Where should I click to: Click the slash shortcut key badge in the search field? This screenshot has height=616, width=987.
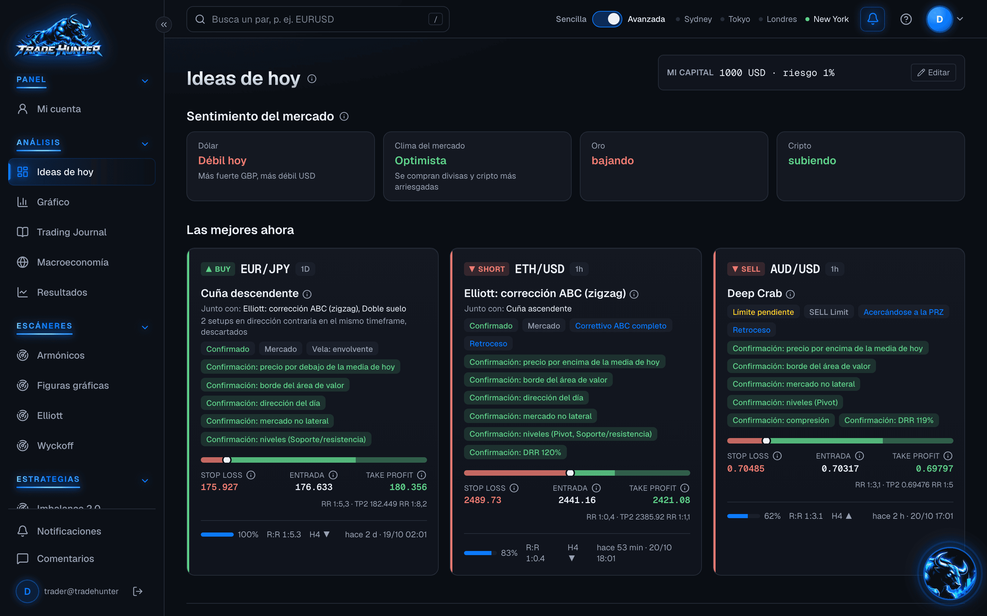tap(435, 19)
